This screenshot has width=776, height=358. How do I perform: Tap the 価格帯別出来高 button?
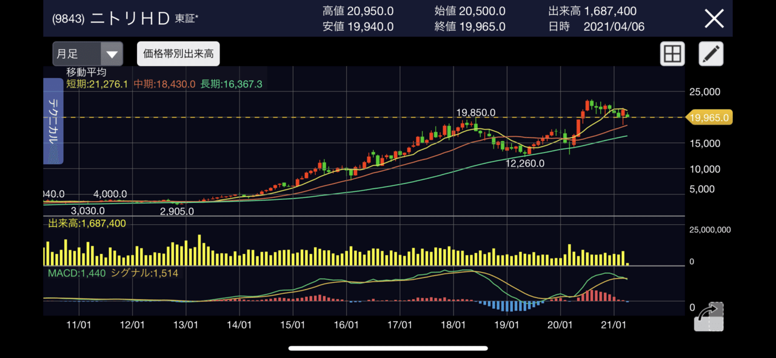tap(178, 54)
